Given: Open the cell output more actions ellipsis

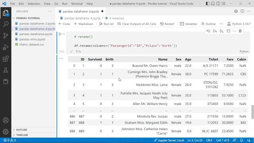Looking at the screenshot, I should click(x=61, y=58).
